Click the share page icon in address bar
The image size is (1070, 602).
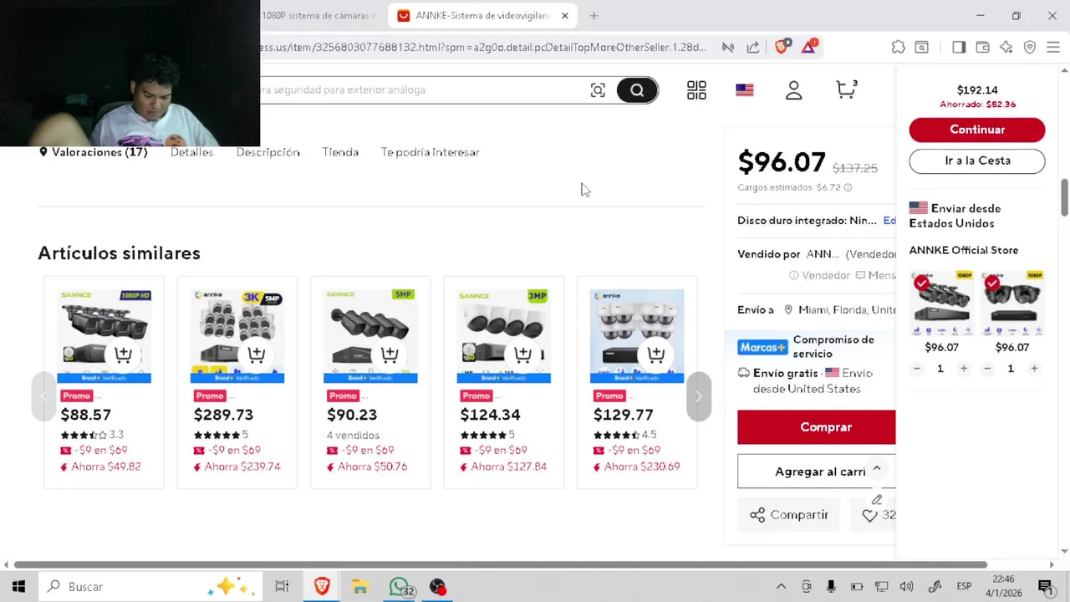click(753, 48)
